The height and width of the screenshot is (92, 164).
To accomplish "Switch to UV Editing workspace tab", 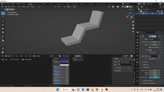I will [51, 4].
